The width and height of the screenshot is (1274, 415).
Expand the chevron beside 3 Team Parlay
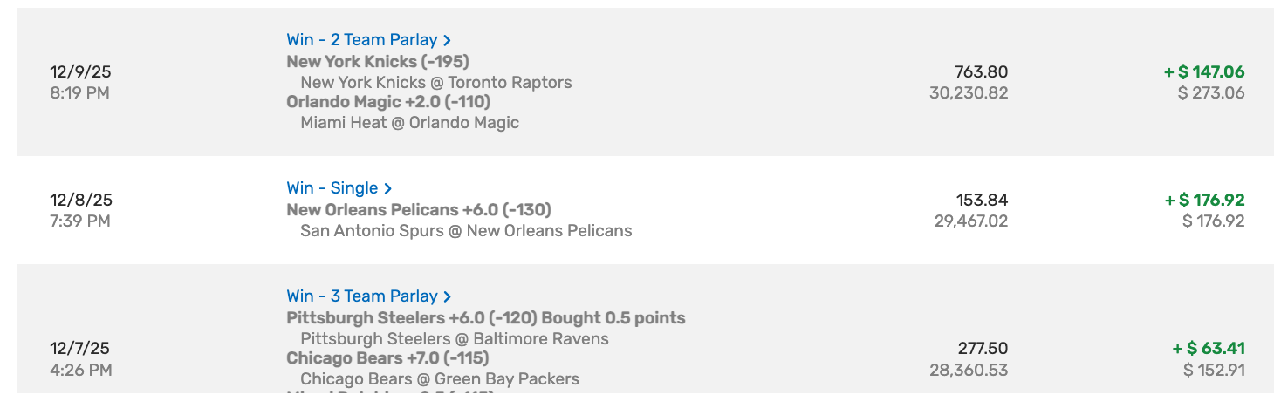(x=448, y=296)
